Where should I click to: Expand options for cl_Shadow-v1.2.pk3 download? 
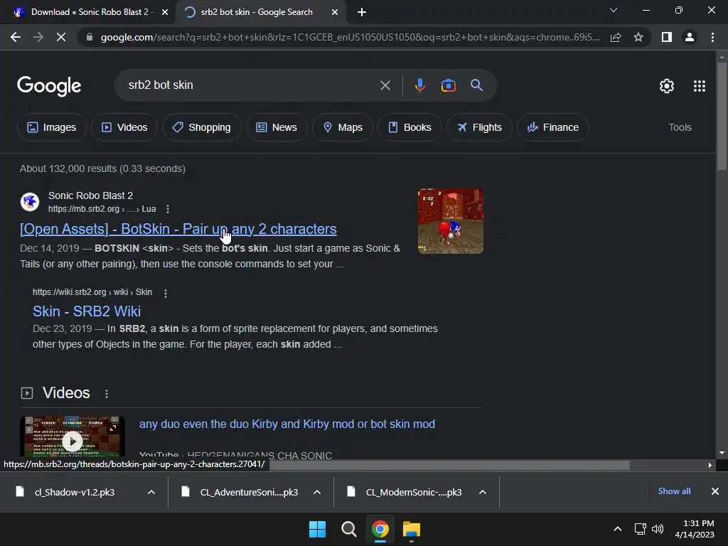click(x=151, y=492)
